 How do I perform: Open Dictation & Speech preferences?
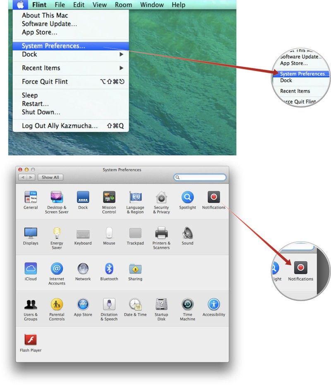(109, 305)
